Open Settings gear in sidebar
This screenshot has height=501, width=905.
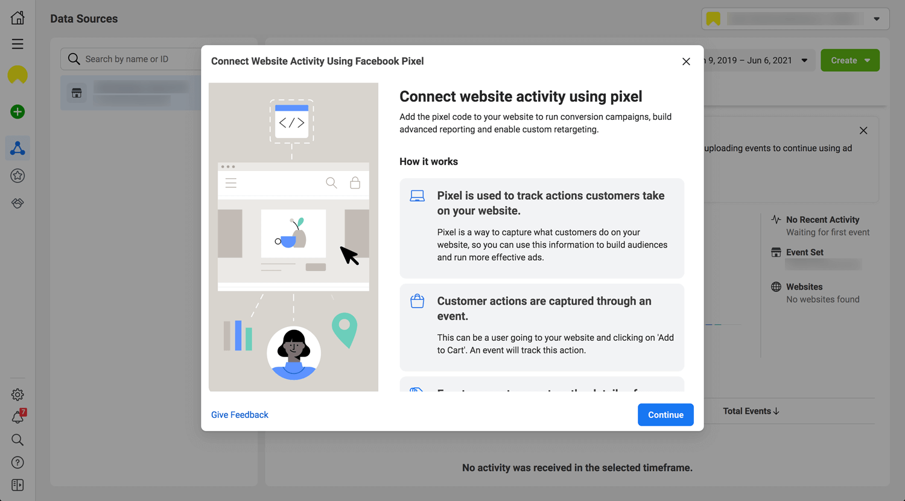17,394
